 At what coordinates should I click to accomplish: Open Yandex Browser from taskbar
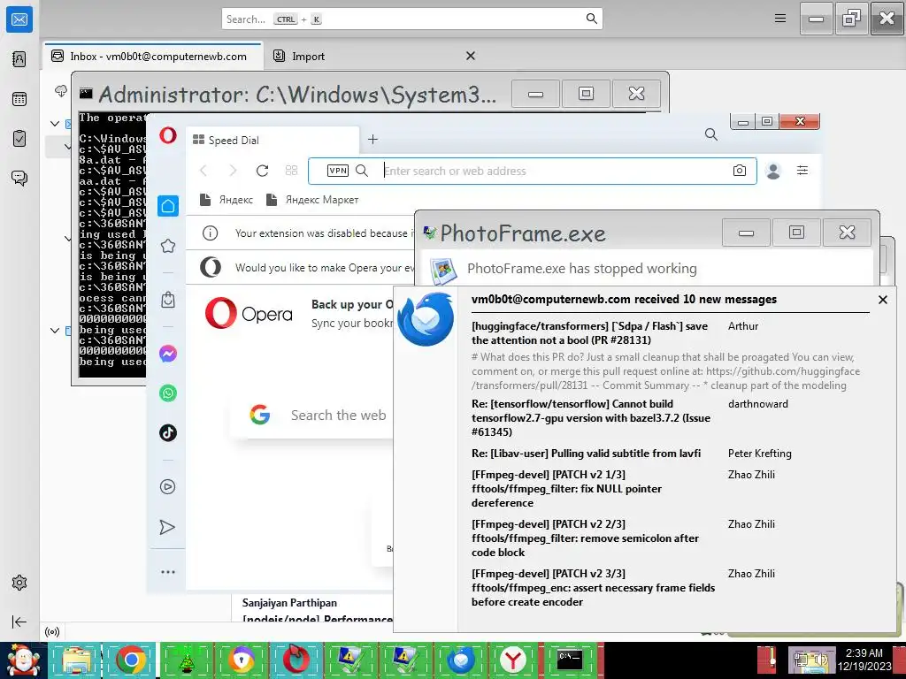[514, 660]
